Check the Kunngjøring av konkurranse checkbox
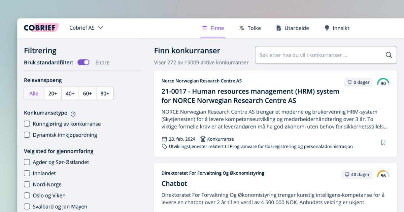Image resolution: width=404 pixels, height=212 pixels. 27,123
